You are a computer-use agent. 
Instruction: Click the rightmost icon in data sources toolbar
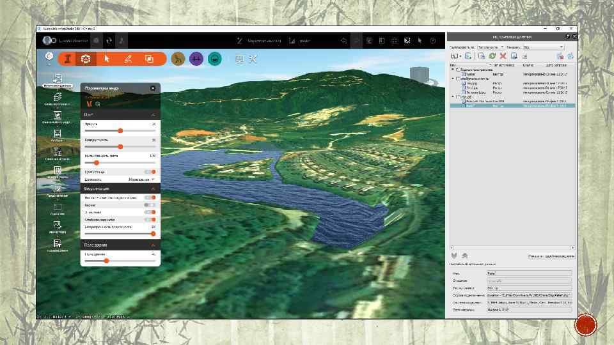click(x=571, y=56)
